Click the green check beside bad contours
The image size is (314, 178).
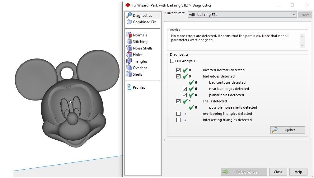point(191,82)
